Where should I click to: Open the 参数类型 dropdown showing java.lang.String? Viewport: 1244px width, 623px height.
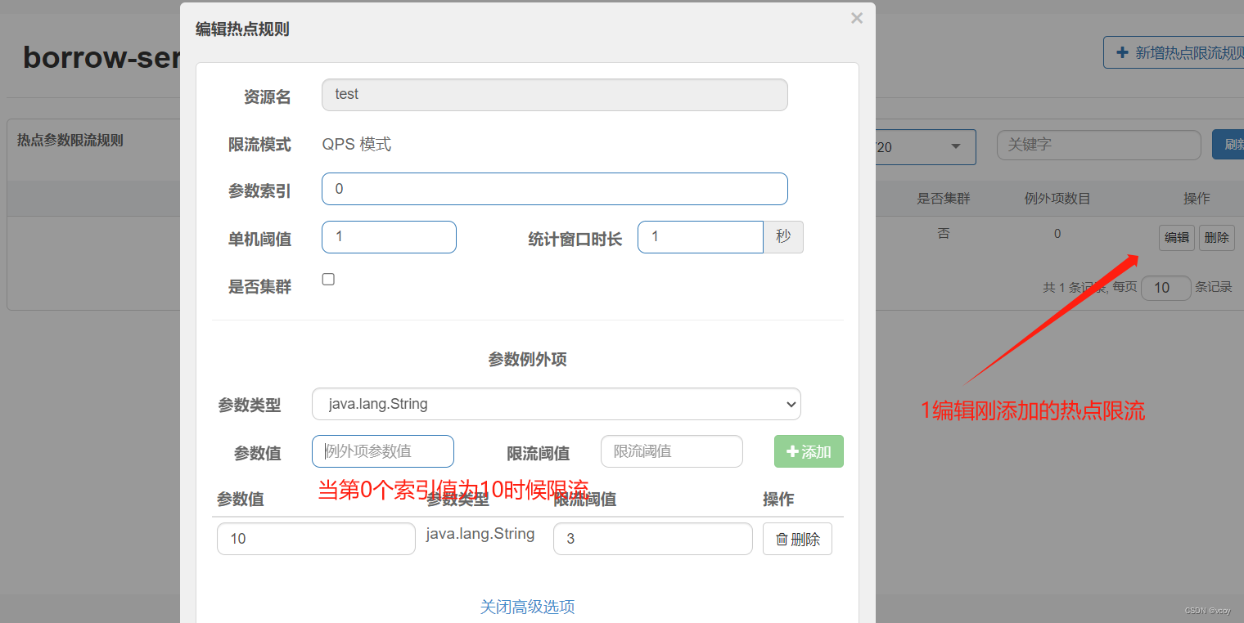(557, 404)
